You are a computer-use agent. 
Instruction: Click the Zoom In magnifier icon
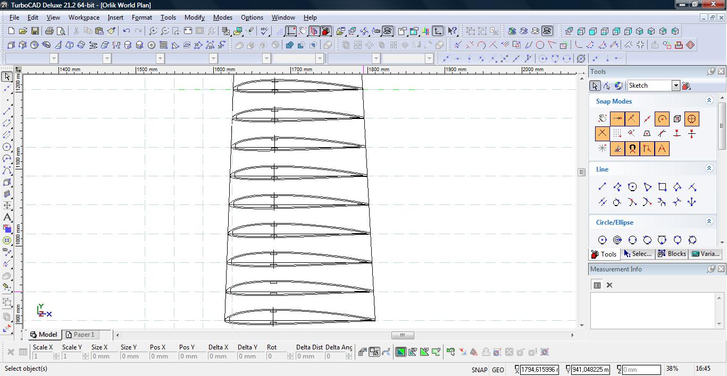(153, 31)
